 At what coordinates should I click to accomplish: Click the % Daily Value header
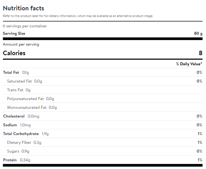click(x=189, y=64)
